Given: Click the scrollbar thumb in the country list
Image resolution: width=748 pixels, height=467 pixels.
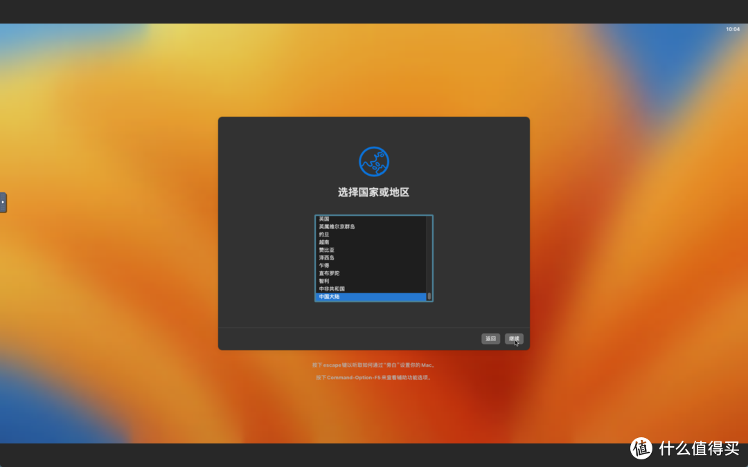Looking at the screenshot, I should click(429, 296).
